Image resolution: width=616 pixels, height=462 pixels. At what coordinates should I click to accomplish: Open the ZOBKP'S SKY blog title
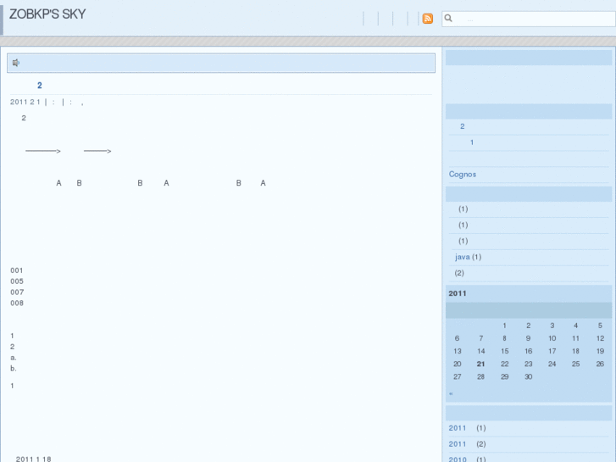click(x=47, y=14)
